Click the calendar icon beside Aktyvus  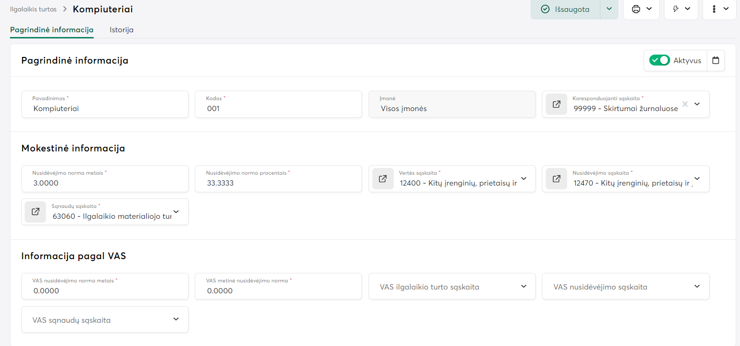(716, 61)
